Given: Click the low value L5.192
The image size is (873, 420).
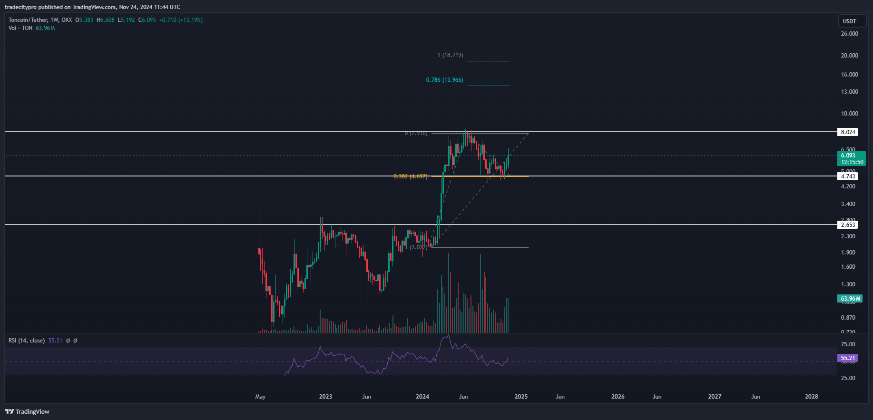Looking at the screenshot, I should tap(127, 20).
